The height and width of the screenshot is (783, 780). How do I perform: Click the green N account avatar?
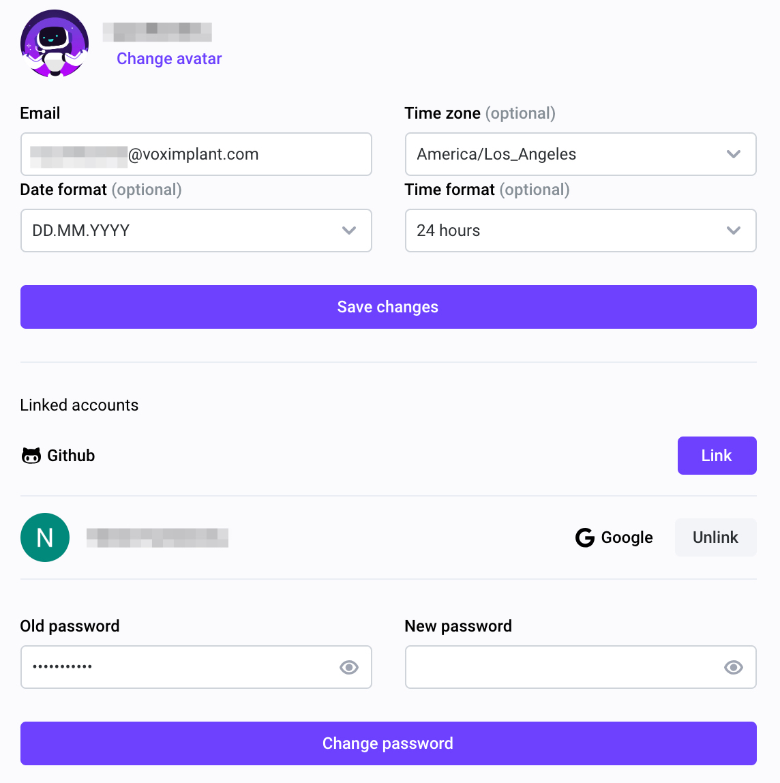coord(45,538)
